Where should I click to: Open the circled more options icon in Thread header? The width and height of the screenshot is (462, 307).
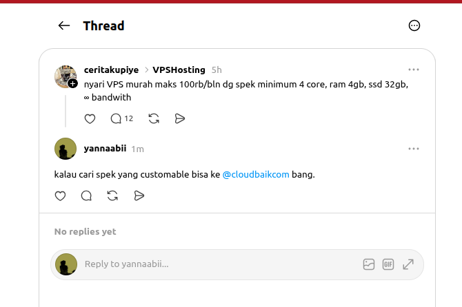414,25
